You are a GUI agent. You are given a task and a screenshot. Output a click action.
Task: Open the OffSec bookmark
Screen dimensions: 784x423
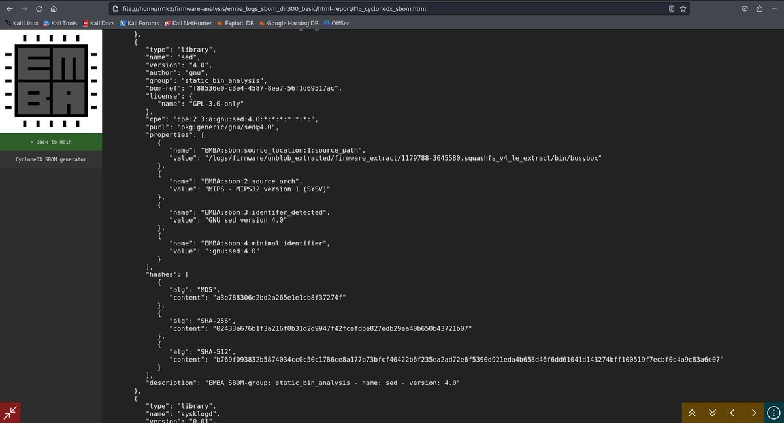[x=336, y=23]
